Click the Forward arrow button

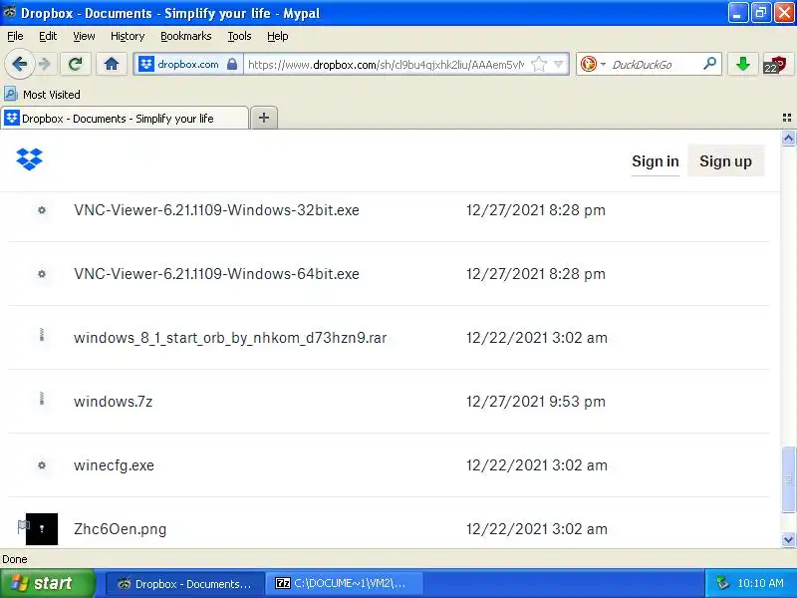(x=44, y=64)
